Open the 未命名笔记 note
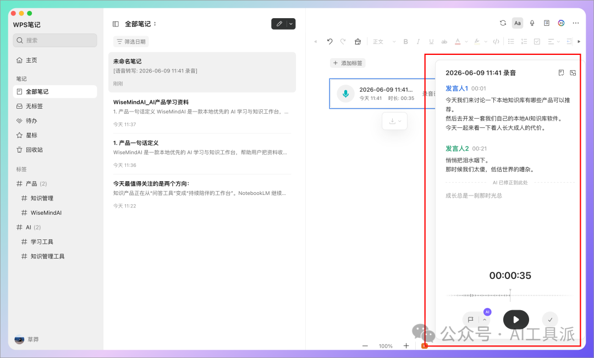 click(x=202, y=72)
